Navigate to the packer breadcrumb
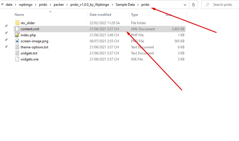 click(59, 5)
